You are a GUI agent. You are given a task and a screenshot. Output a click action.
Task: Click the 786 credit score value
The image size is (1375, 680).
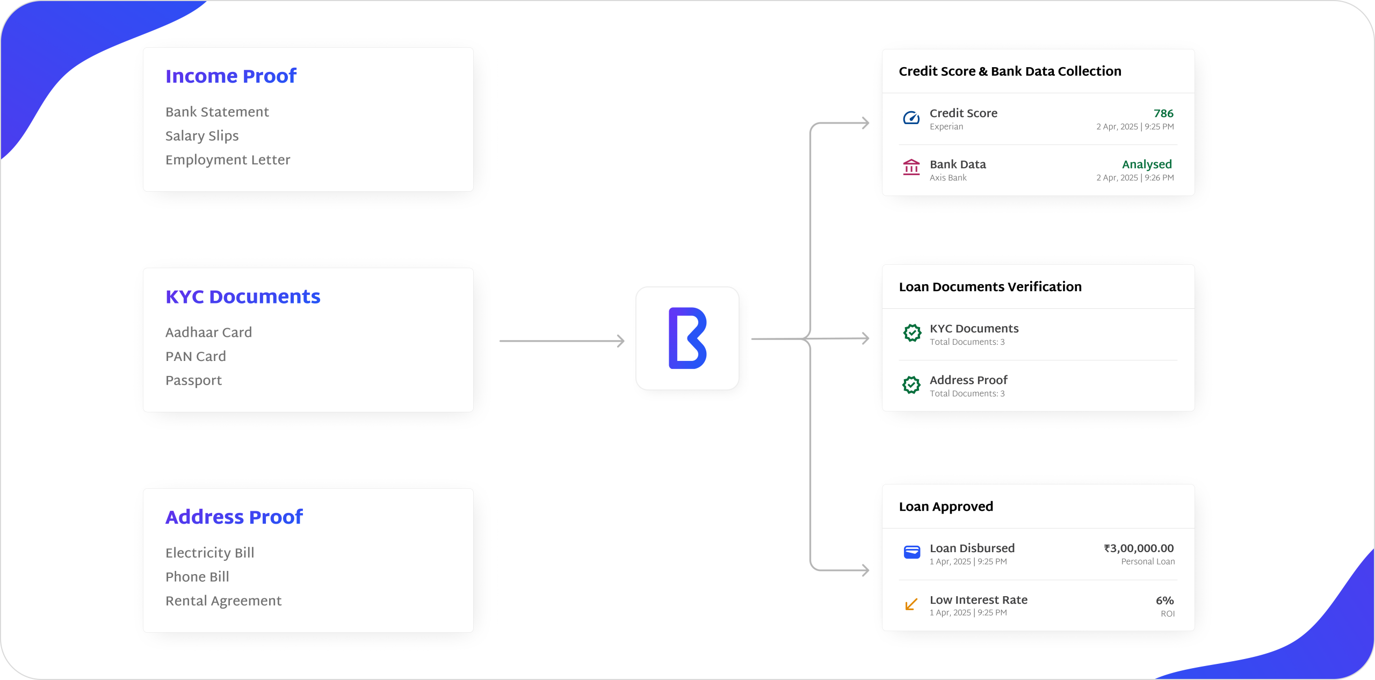[1163, 113]
